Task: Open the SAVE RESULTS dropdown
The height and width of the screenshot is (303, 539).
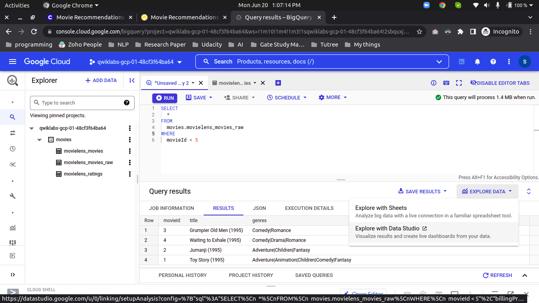Action: click(x=422, y=191)
